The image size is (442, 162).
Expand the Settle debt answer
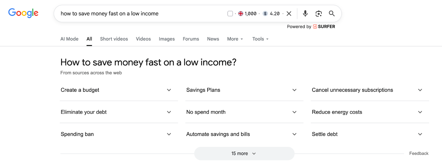click(x=420, y=134)
